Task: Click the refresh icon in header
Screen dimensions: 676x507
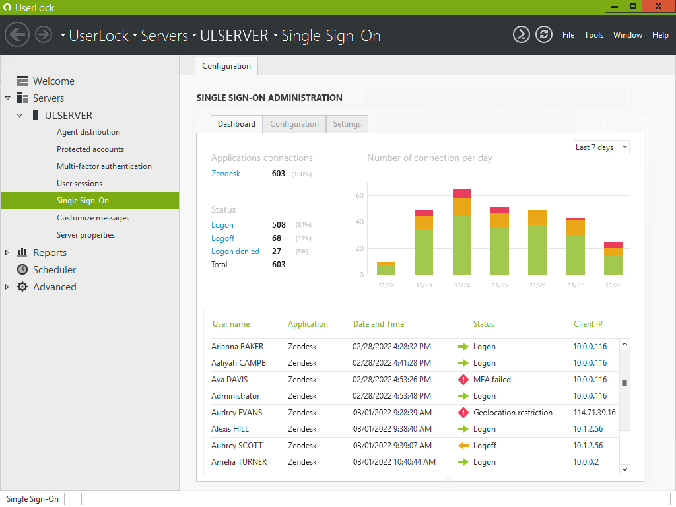Action: tap(543, 35)
